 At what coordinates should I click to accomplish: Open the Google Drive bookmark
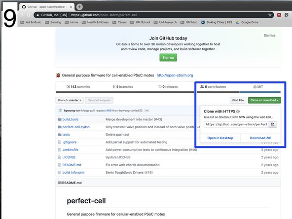[247, 22]
